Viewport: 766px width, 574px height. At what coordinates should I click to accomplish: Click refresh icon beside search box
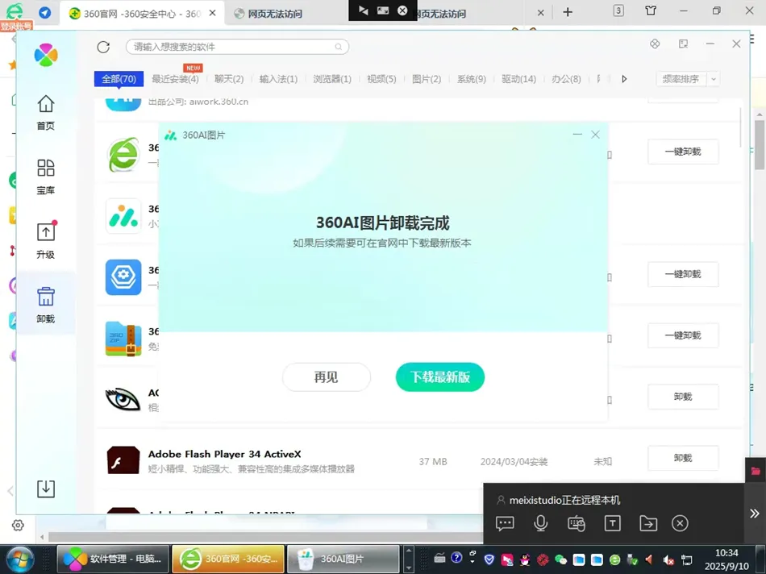[103, 47]
